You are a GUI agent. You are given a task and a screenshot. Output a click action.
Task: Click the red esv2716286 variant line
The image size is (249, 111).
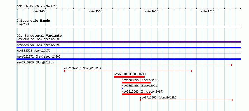click(124, 65)
